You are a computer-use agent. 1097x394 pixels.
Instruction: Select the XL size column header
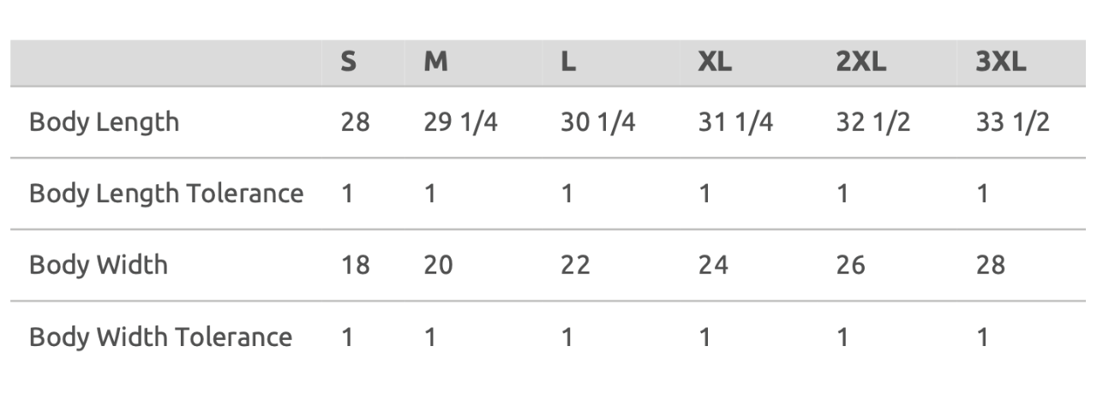pos(716,63)
